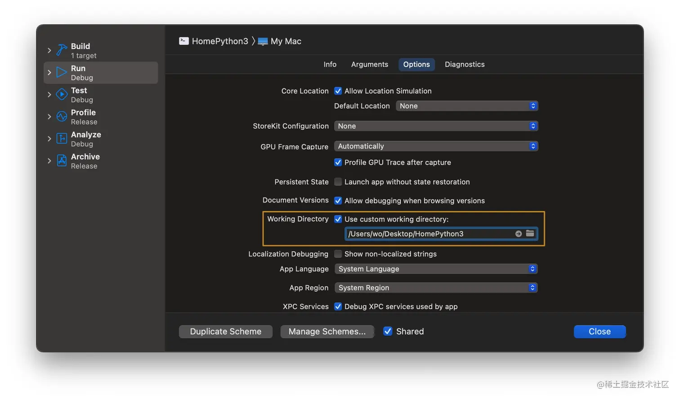Click the Core Location label
The image size is (680, 400).
click(x=305, y=91)
